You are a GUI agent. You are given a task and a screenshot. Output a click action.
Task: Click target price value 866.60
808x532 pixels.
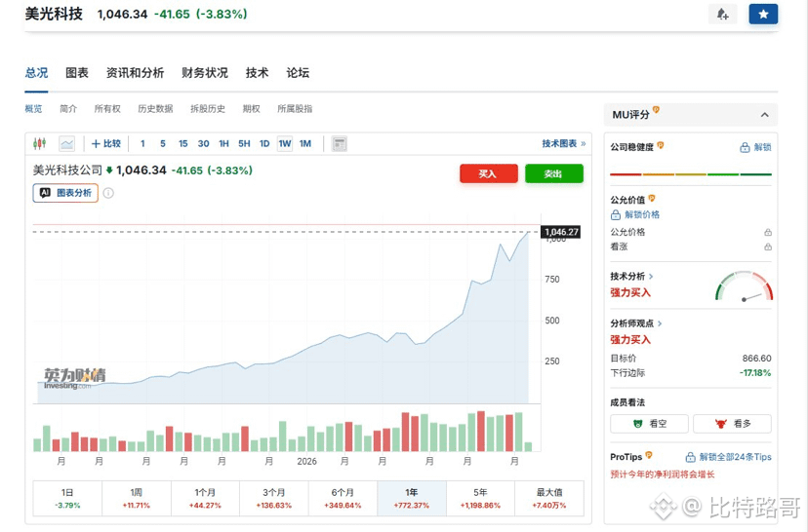[x=756, y=359]
